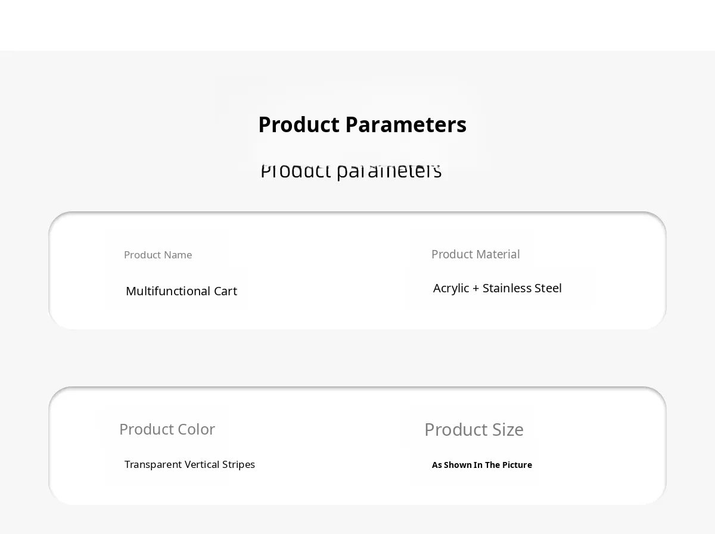Click the Transparent Vertical Stripes value
Image resolution: width=715 pixels, height=534 pixels.
[x=189, y=464]
